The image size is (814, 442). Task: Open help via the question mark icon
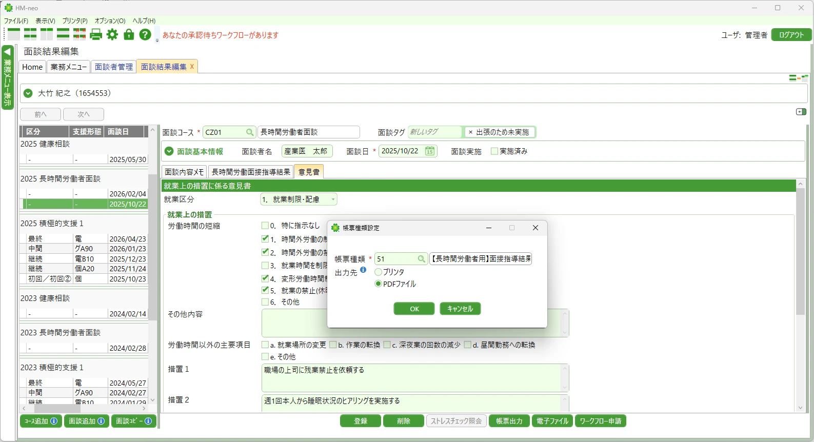145,34
